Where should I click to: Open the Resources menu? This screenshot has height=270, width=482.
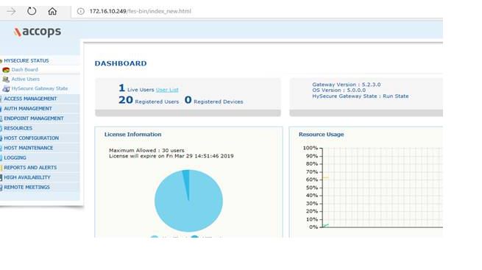click(x=18, y=128)
